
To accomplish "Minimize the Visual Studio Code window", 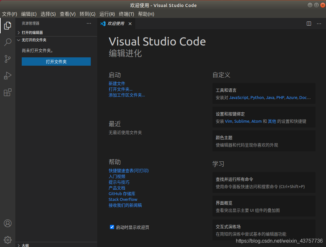I will (x=310, y=5).
